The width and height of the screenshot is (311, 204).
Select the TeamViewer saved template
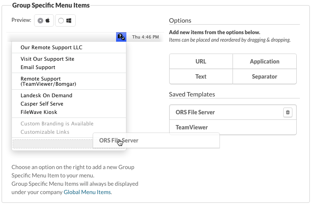(233, 127)
